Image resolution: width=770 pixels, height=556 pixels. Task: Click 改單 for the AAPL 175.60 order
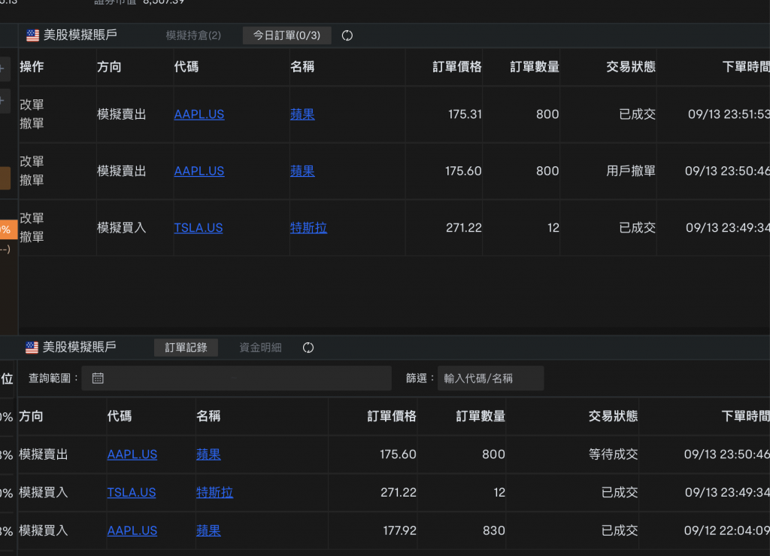point(32,162)
